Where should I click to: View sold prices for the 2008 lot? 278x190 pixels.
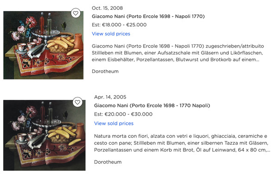pyautogui.click(x=111, y=34)
